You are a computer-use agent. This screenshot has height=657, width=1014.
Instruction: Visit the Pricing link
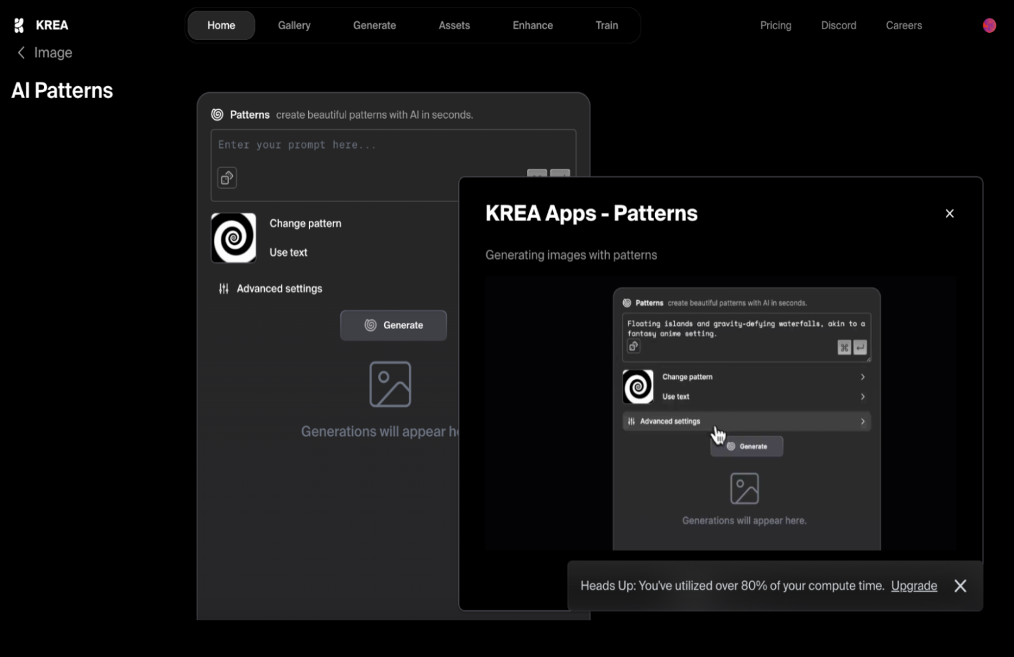point(775,25)
